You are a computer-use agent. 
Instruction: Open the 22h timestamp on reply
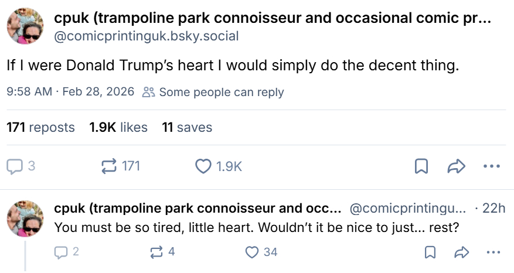click(492, 209)
